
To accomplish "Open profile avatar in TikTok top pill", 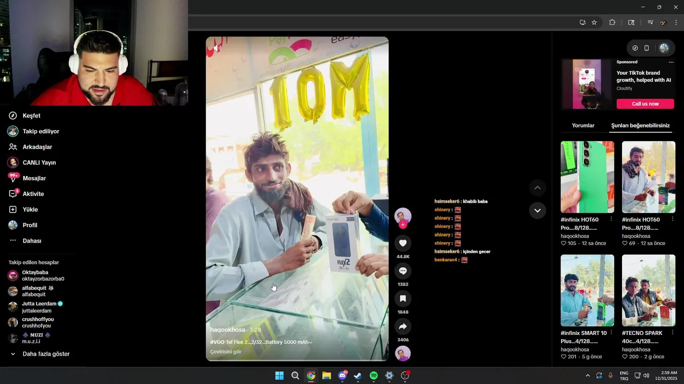I will [664, 48].
